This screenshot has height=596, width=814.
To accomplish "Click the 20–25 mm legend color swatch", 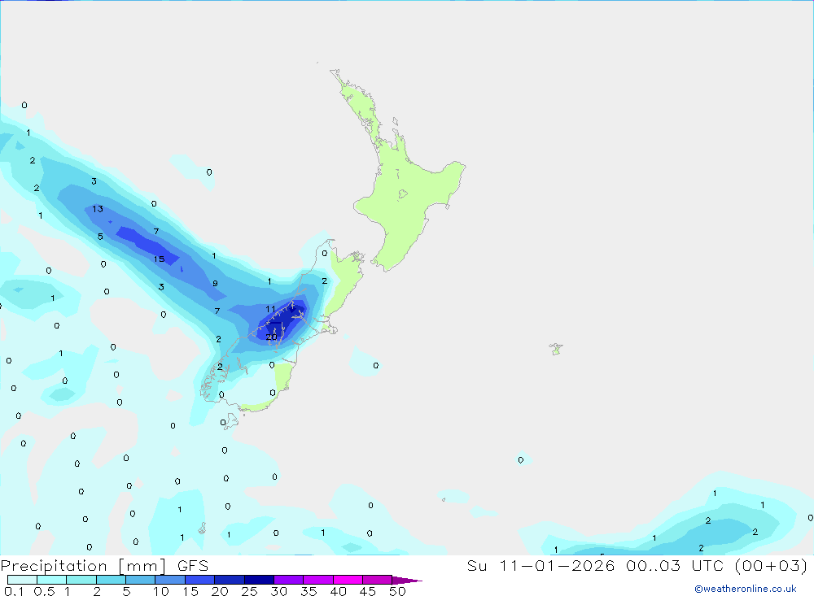I will [x=230, y=580].
